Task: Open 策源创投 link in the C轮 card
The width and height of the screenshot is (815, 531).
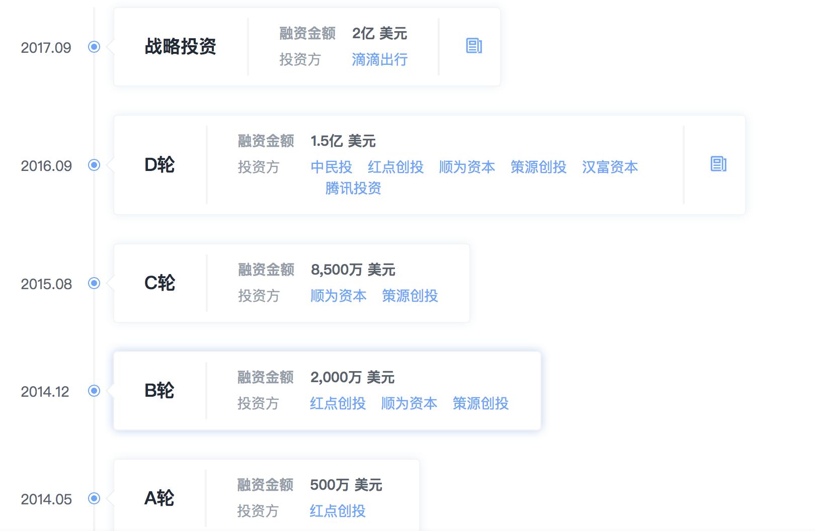Action: (410, 296)
